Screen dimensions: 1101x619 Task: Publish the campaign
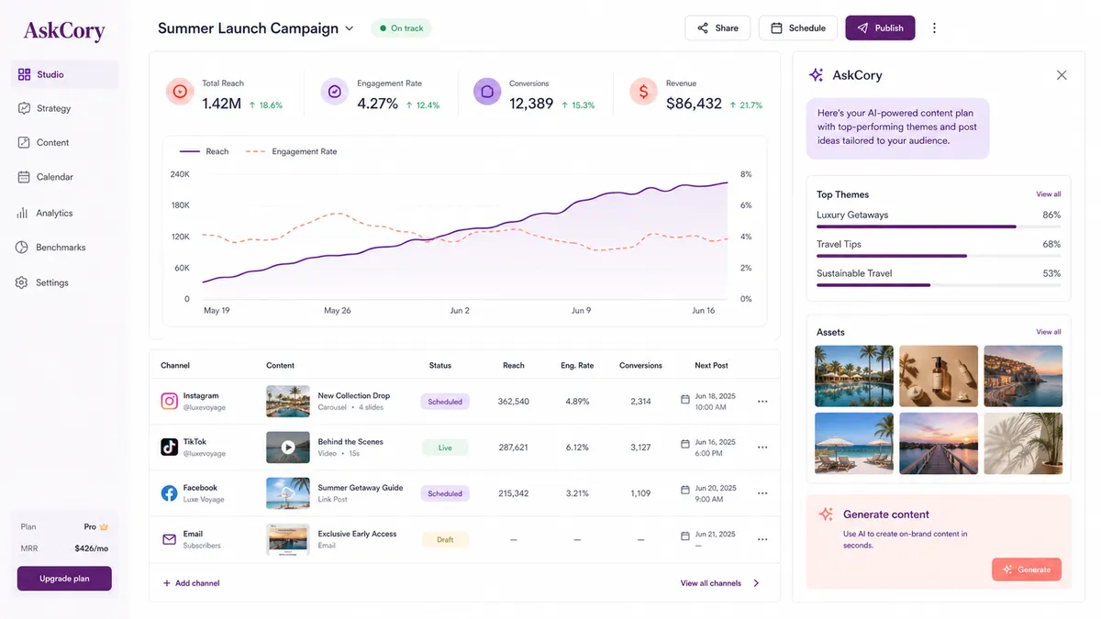point(880,28)
